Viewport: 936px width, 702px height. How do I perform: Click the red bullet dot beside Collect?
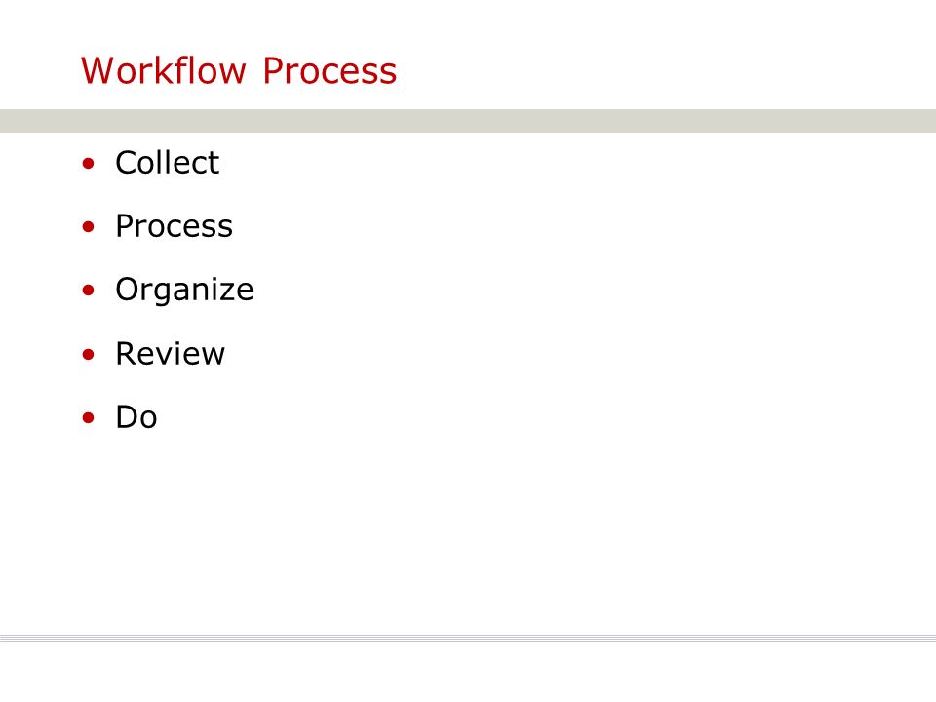click(89, 163)
